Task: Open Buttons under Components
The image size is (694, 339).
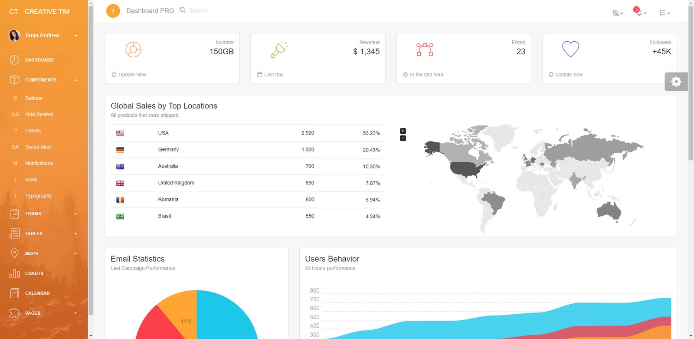Action: [x=34, y=98]
